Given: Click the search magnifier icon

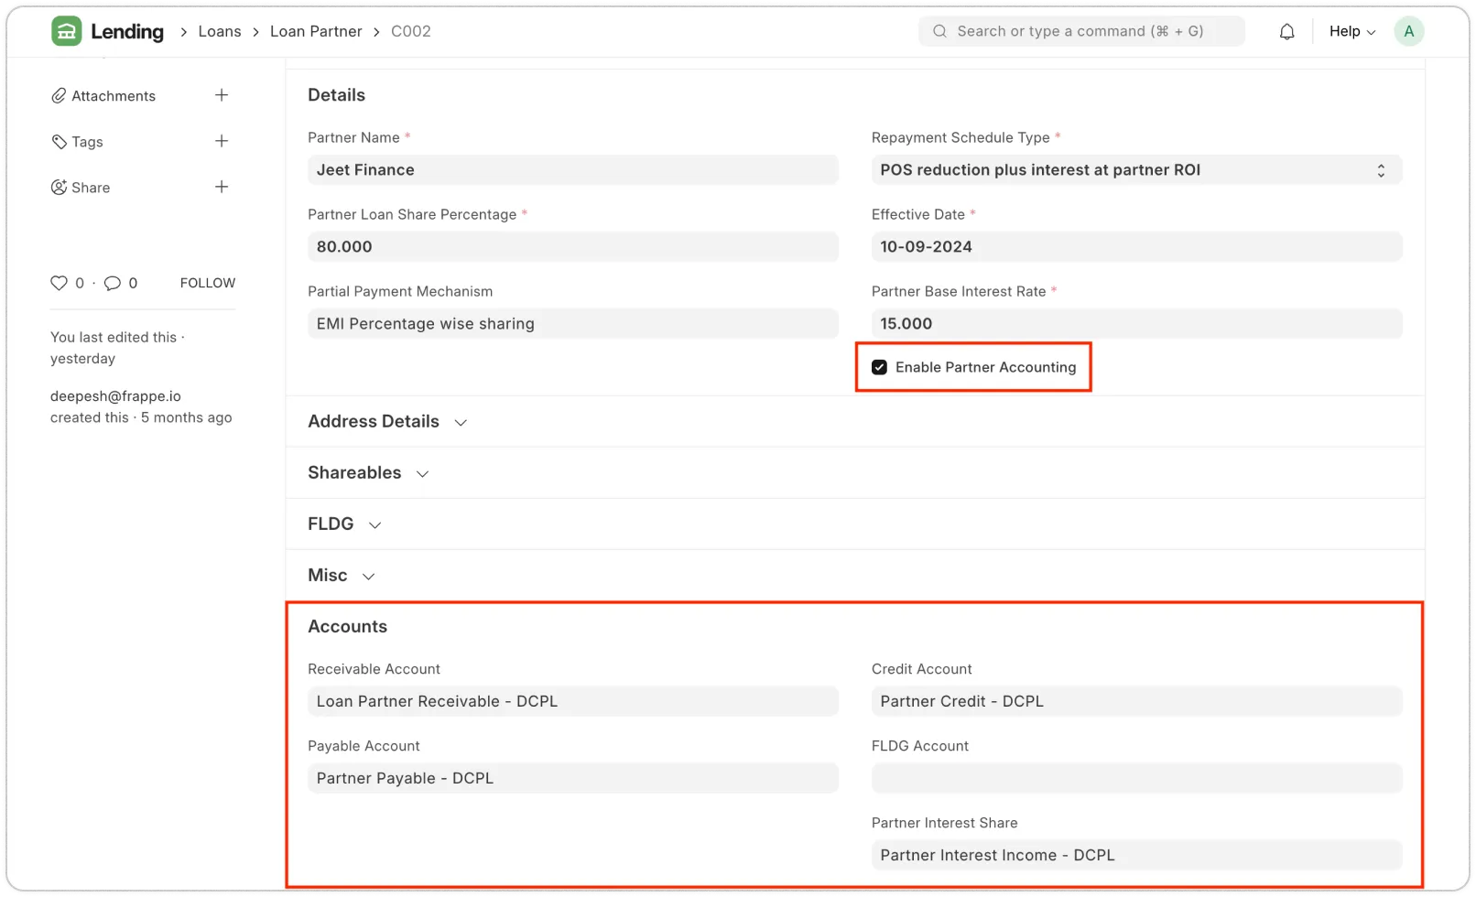Looking at the screenshot, I should click(939, 30).
